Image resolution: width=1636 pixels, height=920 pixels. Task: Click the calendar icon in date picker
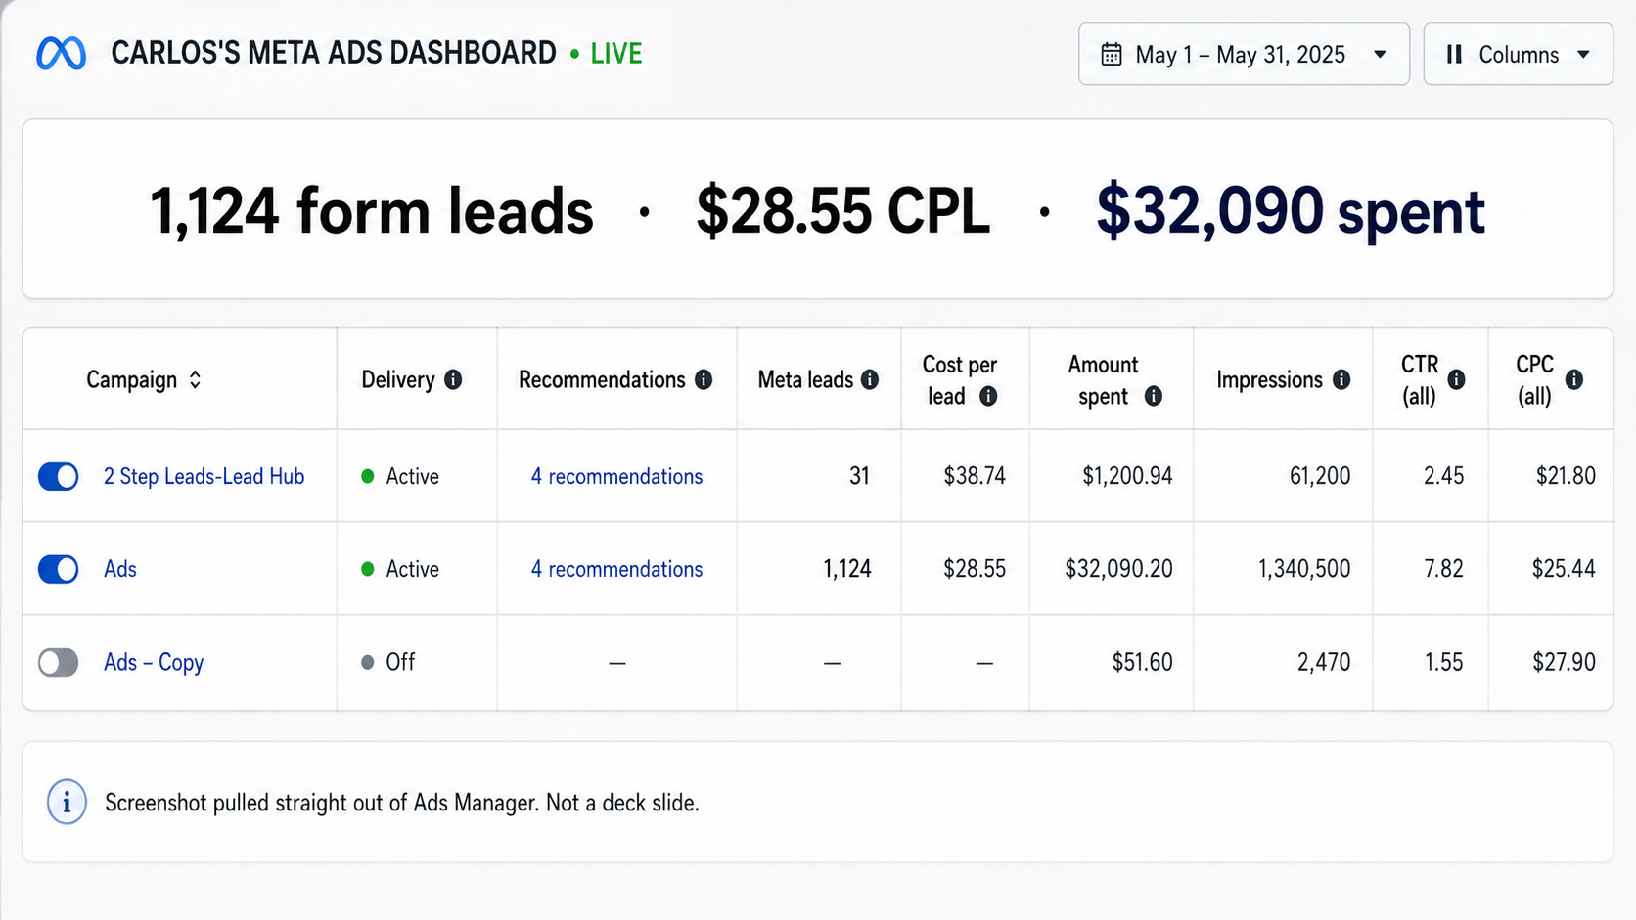pos(1112,54)
